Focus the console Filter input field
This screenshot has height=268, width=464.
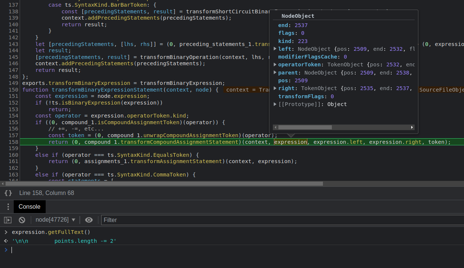click(x=282, y=220)
